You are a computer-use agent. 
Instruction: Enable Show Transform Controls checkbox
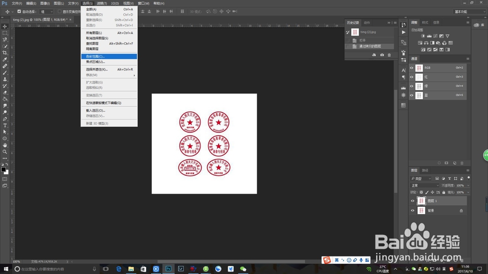pyautogui.click(x=60, y=12)
